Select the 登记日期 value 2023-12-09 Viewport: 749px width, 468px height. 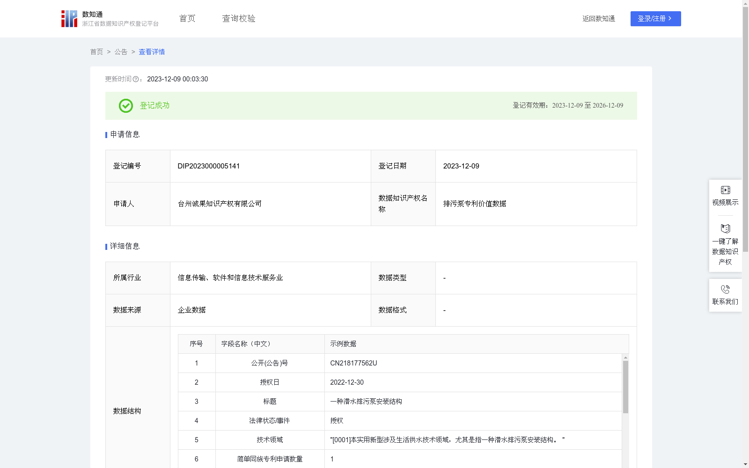(461, 166)
